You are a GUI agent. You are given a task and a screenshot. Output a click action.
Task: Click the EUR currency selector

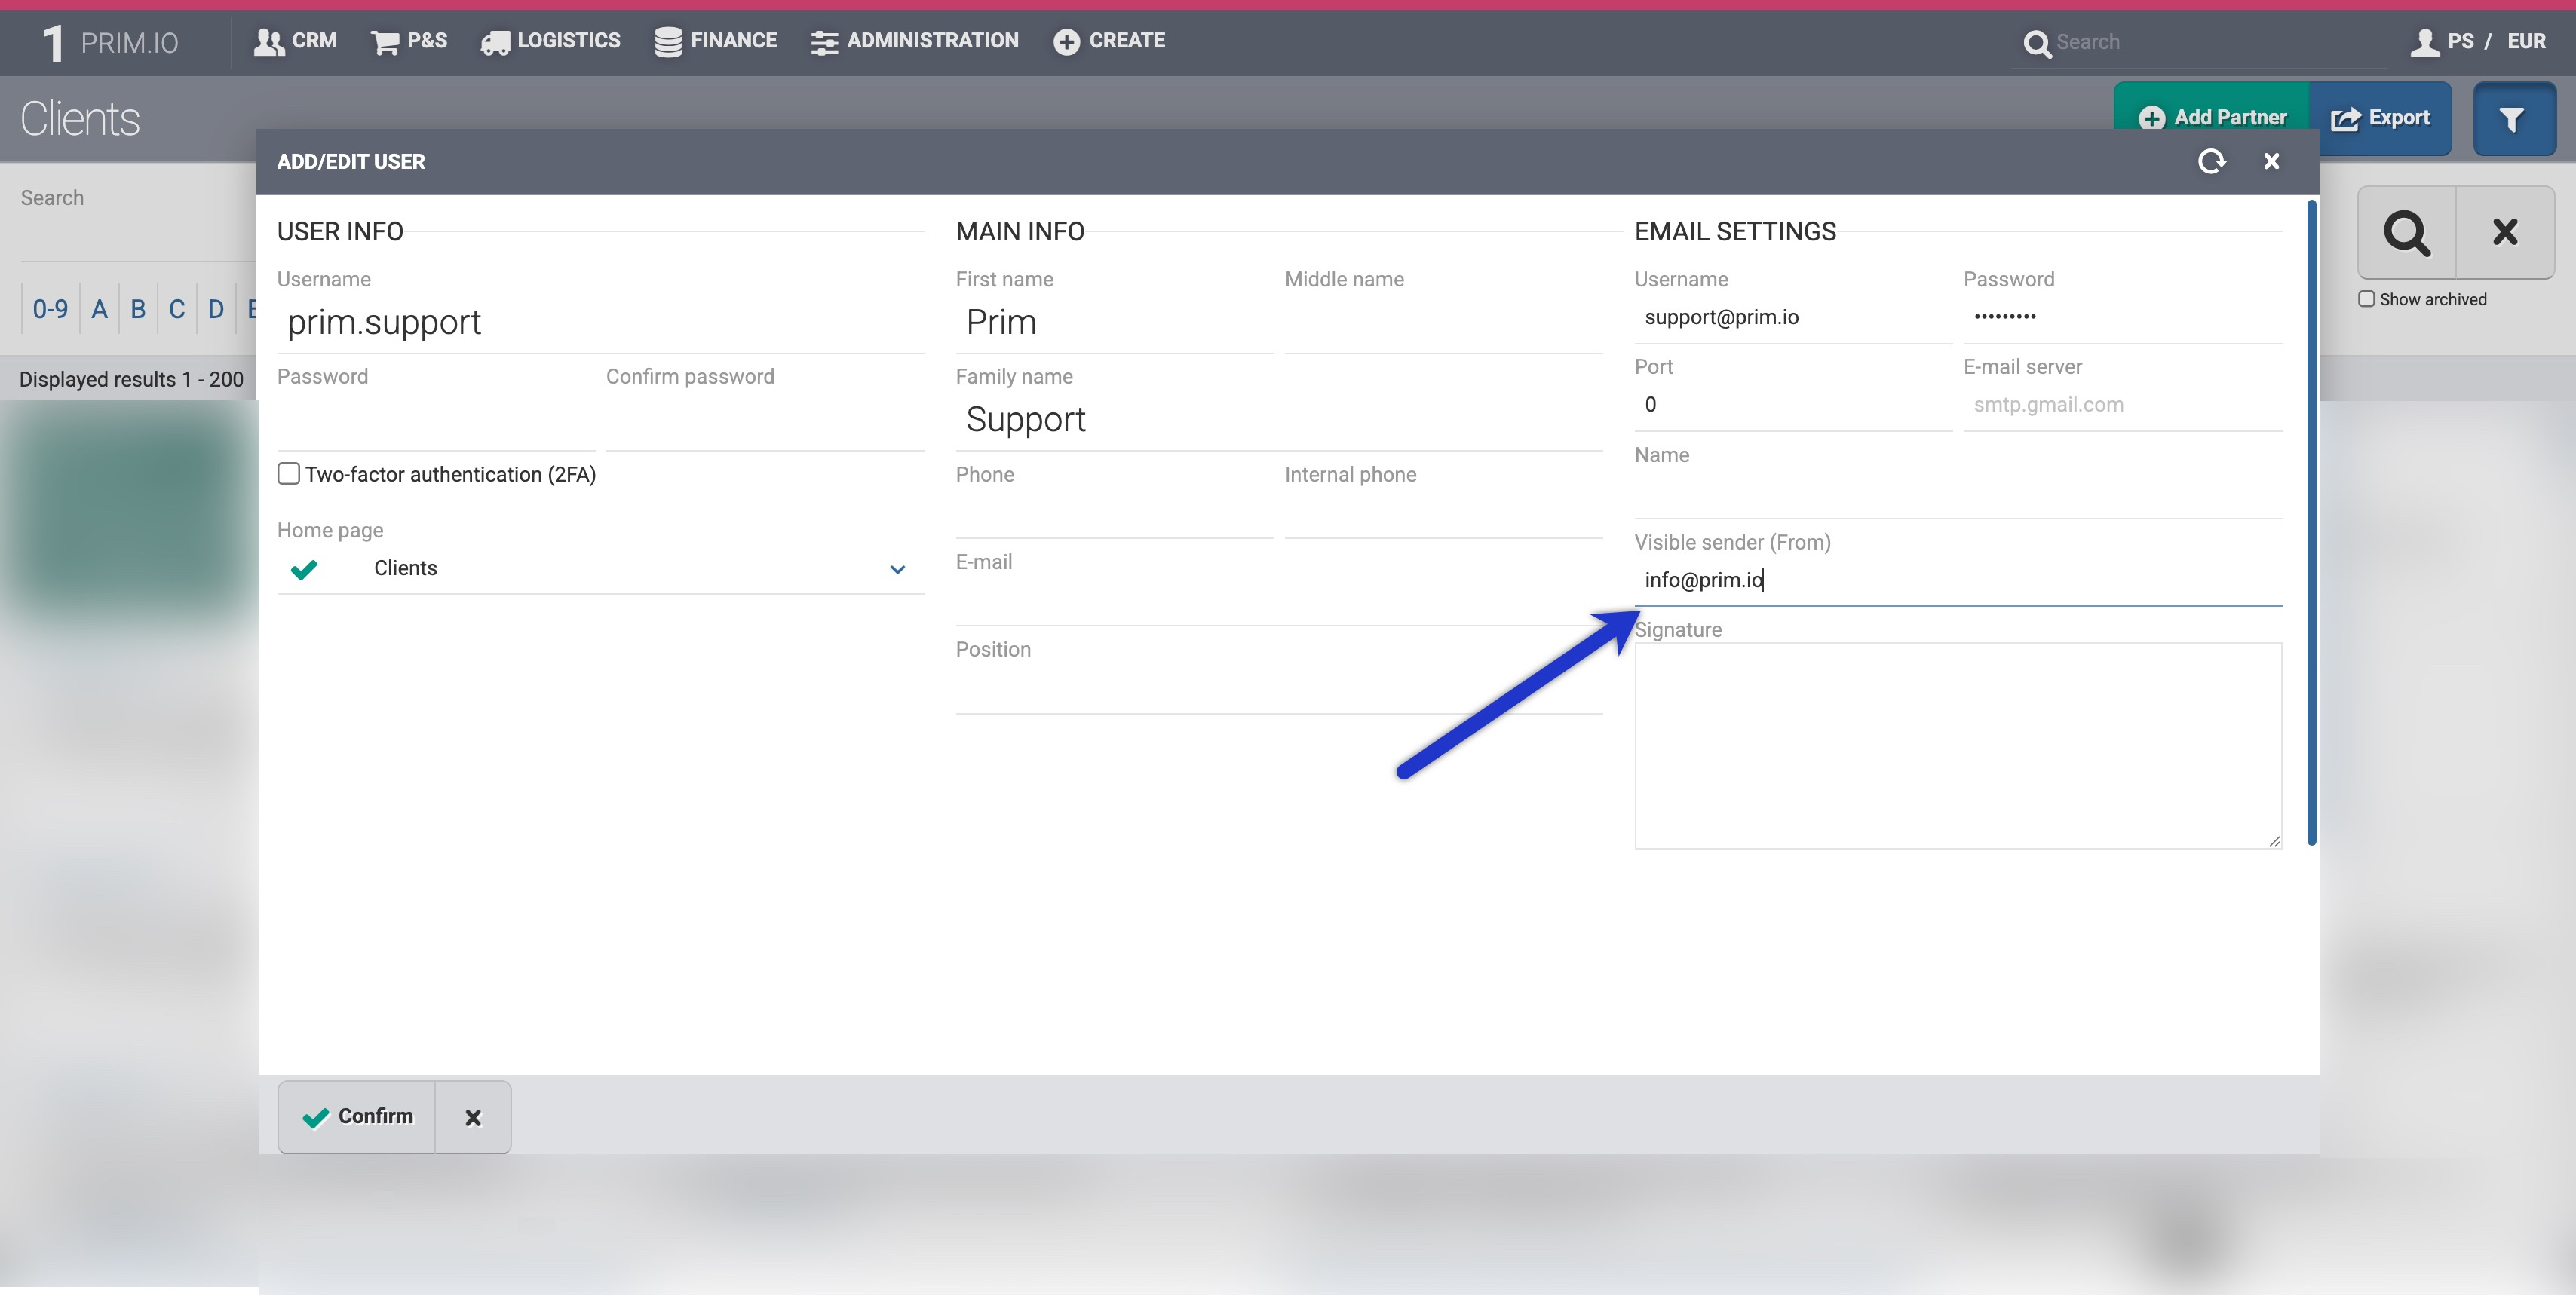tap(2526, 41)
